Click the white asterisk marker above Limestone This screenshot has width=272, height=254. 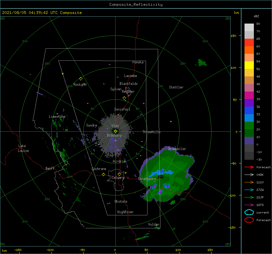tap(57, 114)
